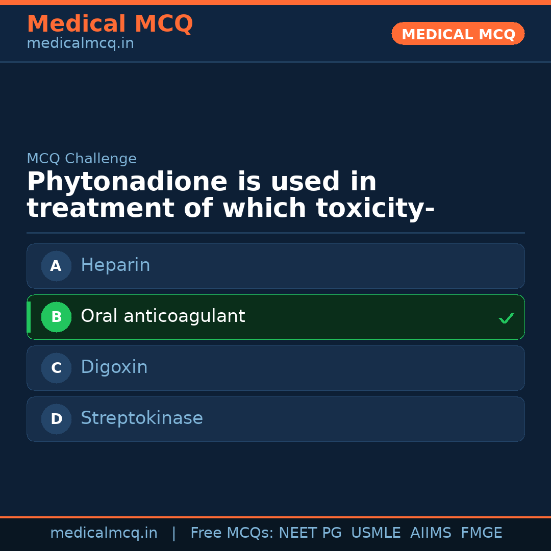This screenshot has height=551, width=551.
Task: Click the orange MEDICAL MCQ badge
Action: pos(458,34)
